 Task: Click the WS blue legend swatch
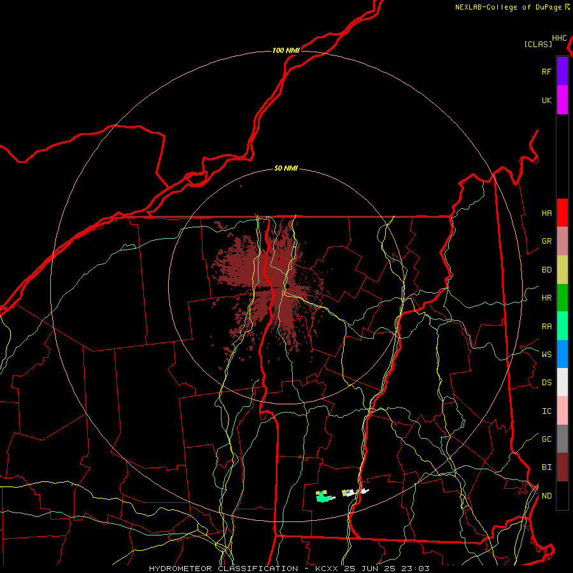562,354
